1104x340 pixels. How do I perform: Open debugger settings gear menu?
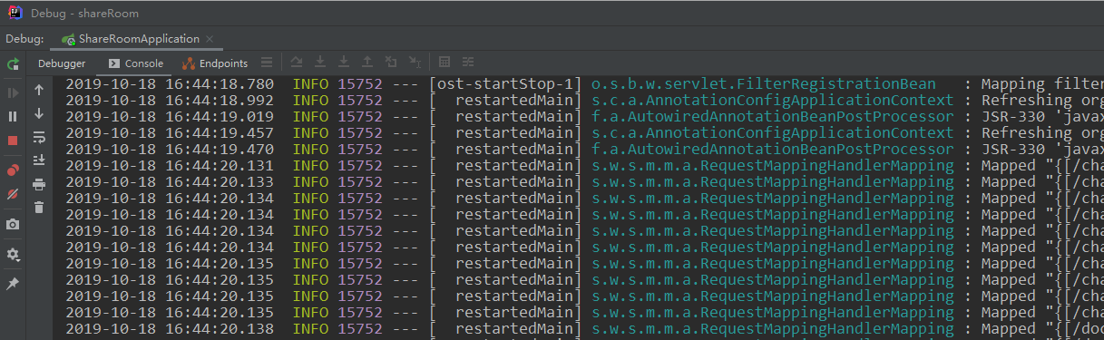13,256
